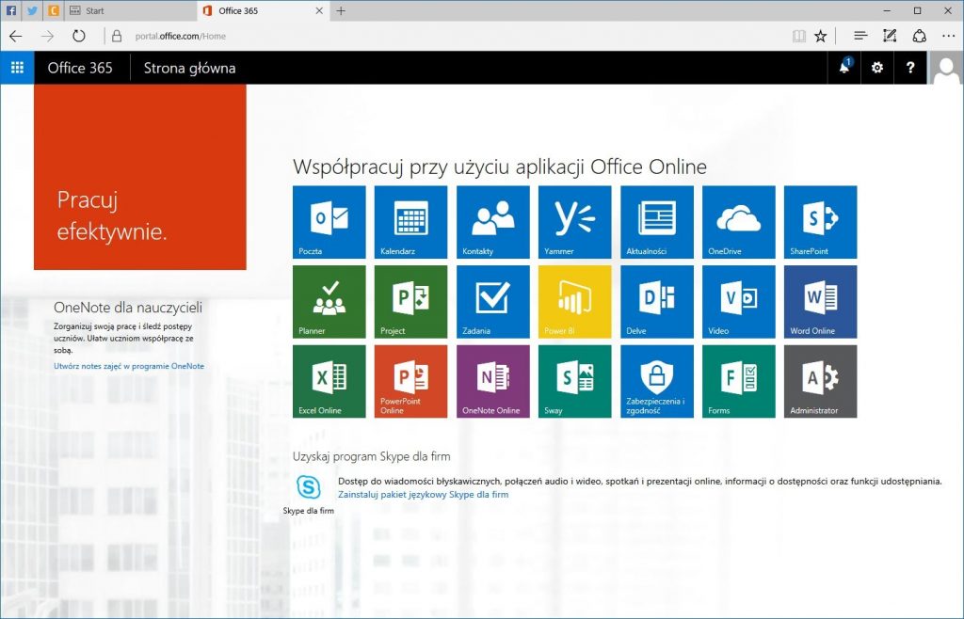Screen dimensions: 964x619
Task: Open the SharePoint tile
Action: click(x=820, y=222)
